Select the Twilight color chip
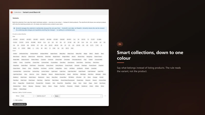The height and width of the screenshot is (115, 205). tap(77, 86)
